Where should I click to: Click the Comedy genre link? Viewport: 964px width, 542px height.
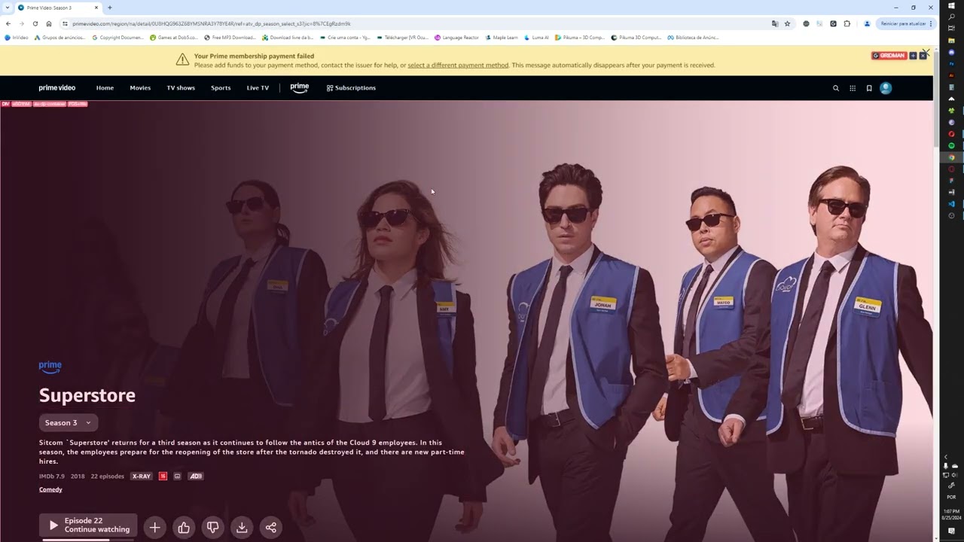click(50, 489)
